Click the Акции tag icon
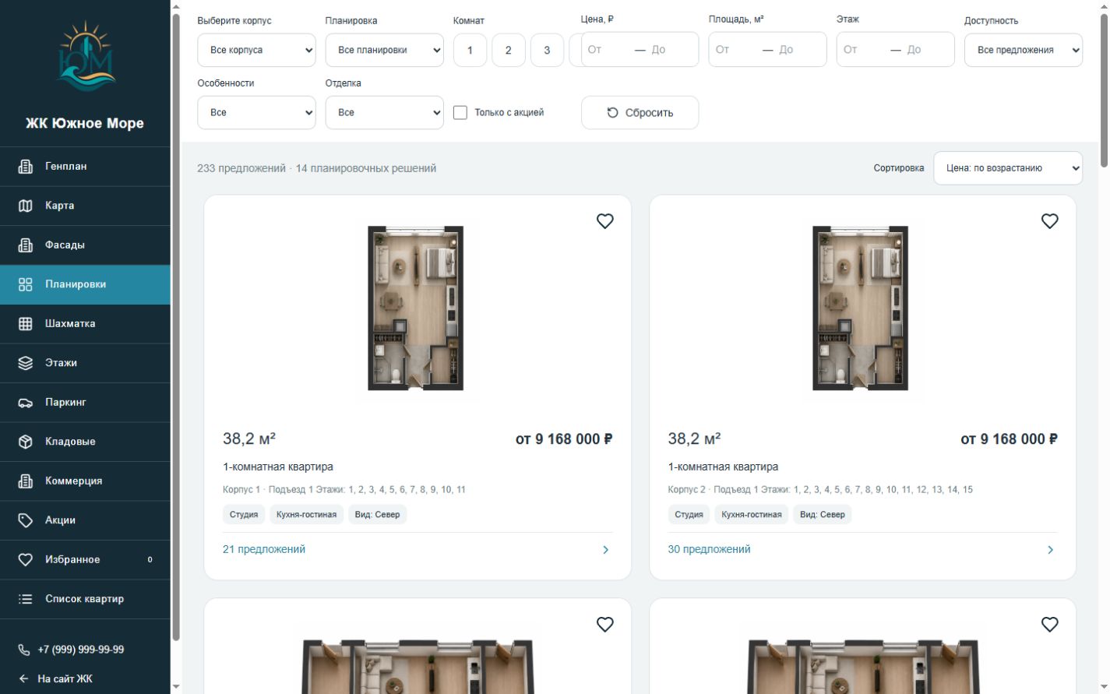1110x694 pixels. pos(26,520)
